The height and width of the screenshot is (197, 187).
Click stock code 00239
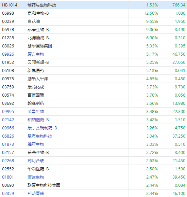point(8,22)
